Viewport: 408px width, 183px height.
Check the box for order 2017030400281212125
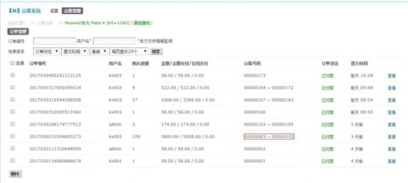[12, 75]
